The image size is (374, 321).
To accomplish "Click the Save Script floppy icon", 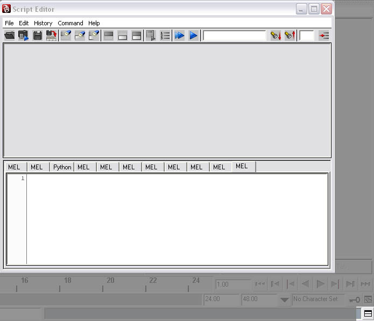I will (38, 35).
